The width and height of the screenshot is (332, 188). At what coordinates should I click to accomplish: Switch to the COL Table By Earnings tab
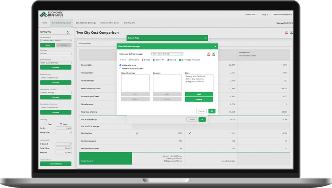[86, 23]
